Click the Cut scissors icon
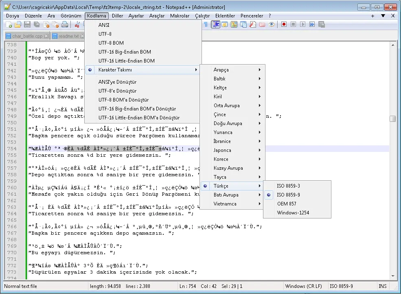Screen dimensions: 401x294 tap(77, 25)
